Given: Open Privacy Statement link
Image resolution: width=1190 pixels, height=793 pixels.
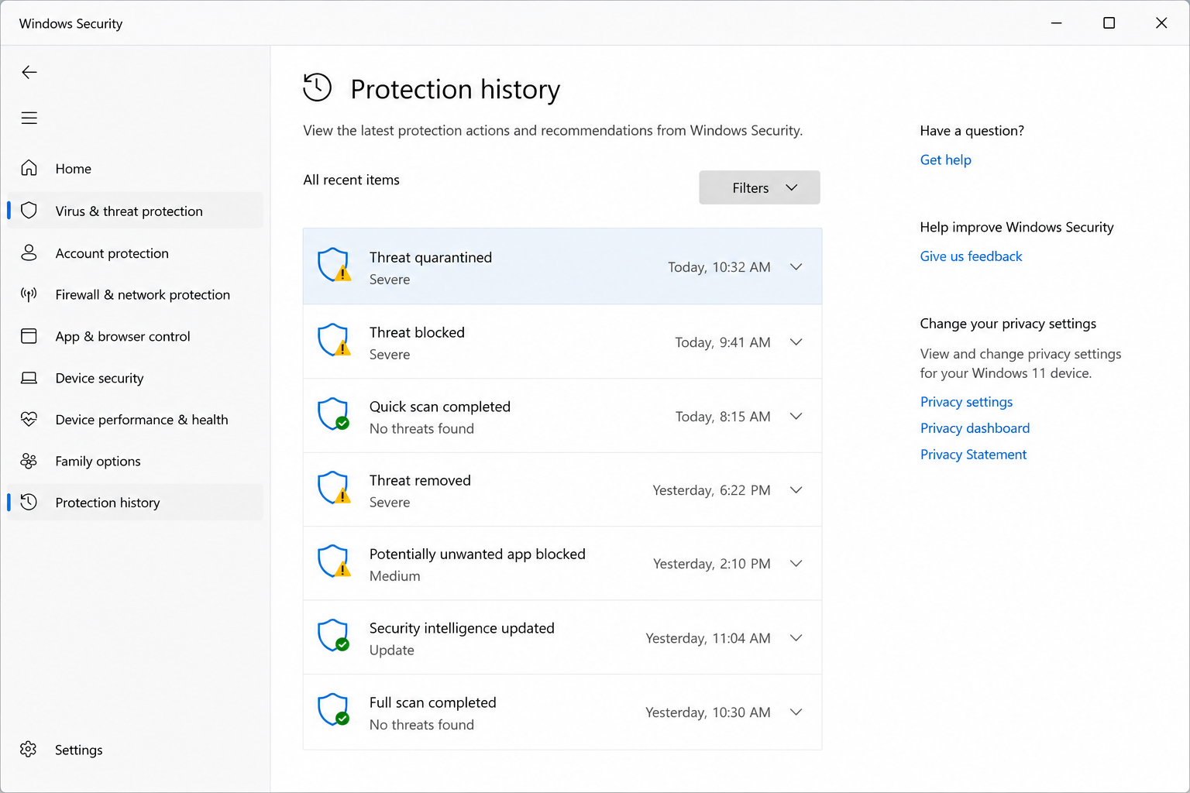Looking at the screenshot, I should (x=973, y=455).
